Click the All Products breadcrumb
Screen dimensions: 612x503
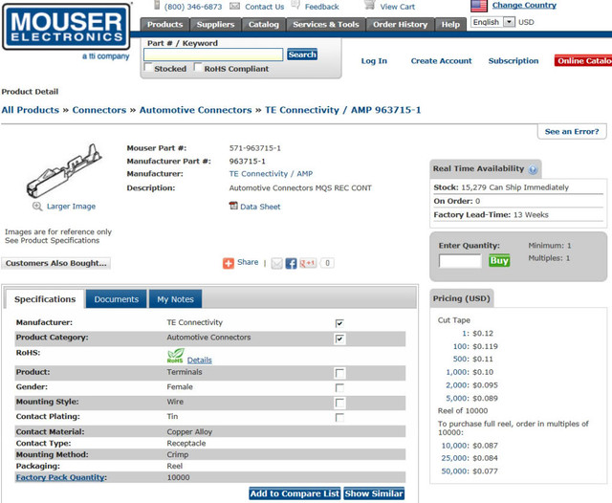(x=30, y=110)
